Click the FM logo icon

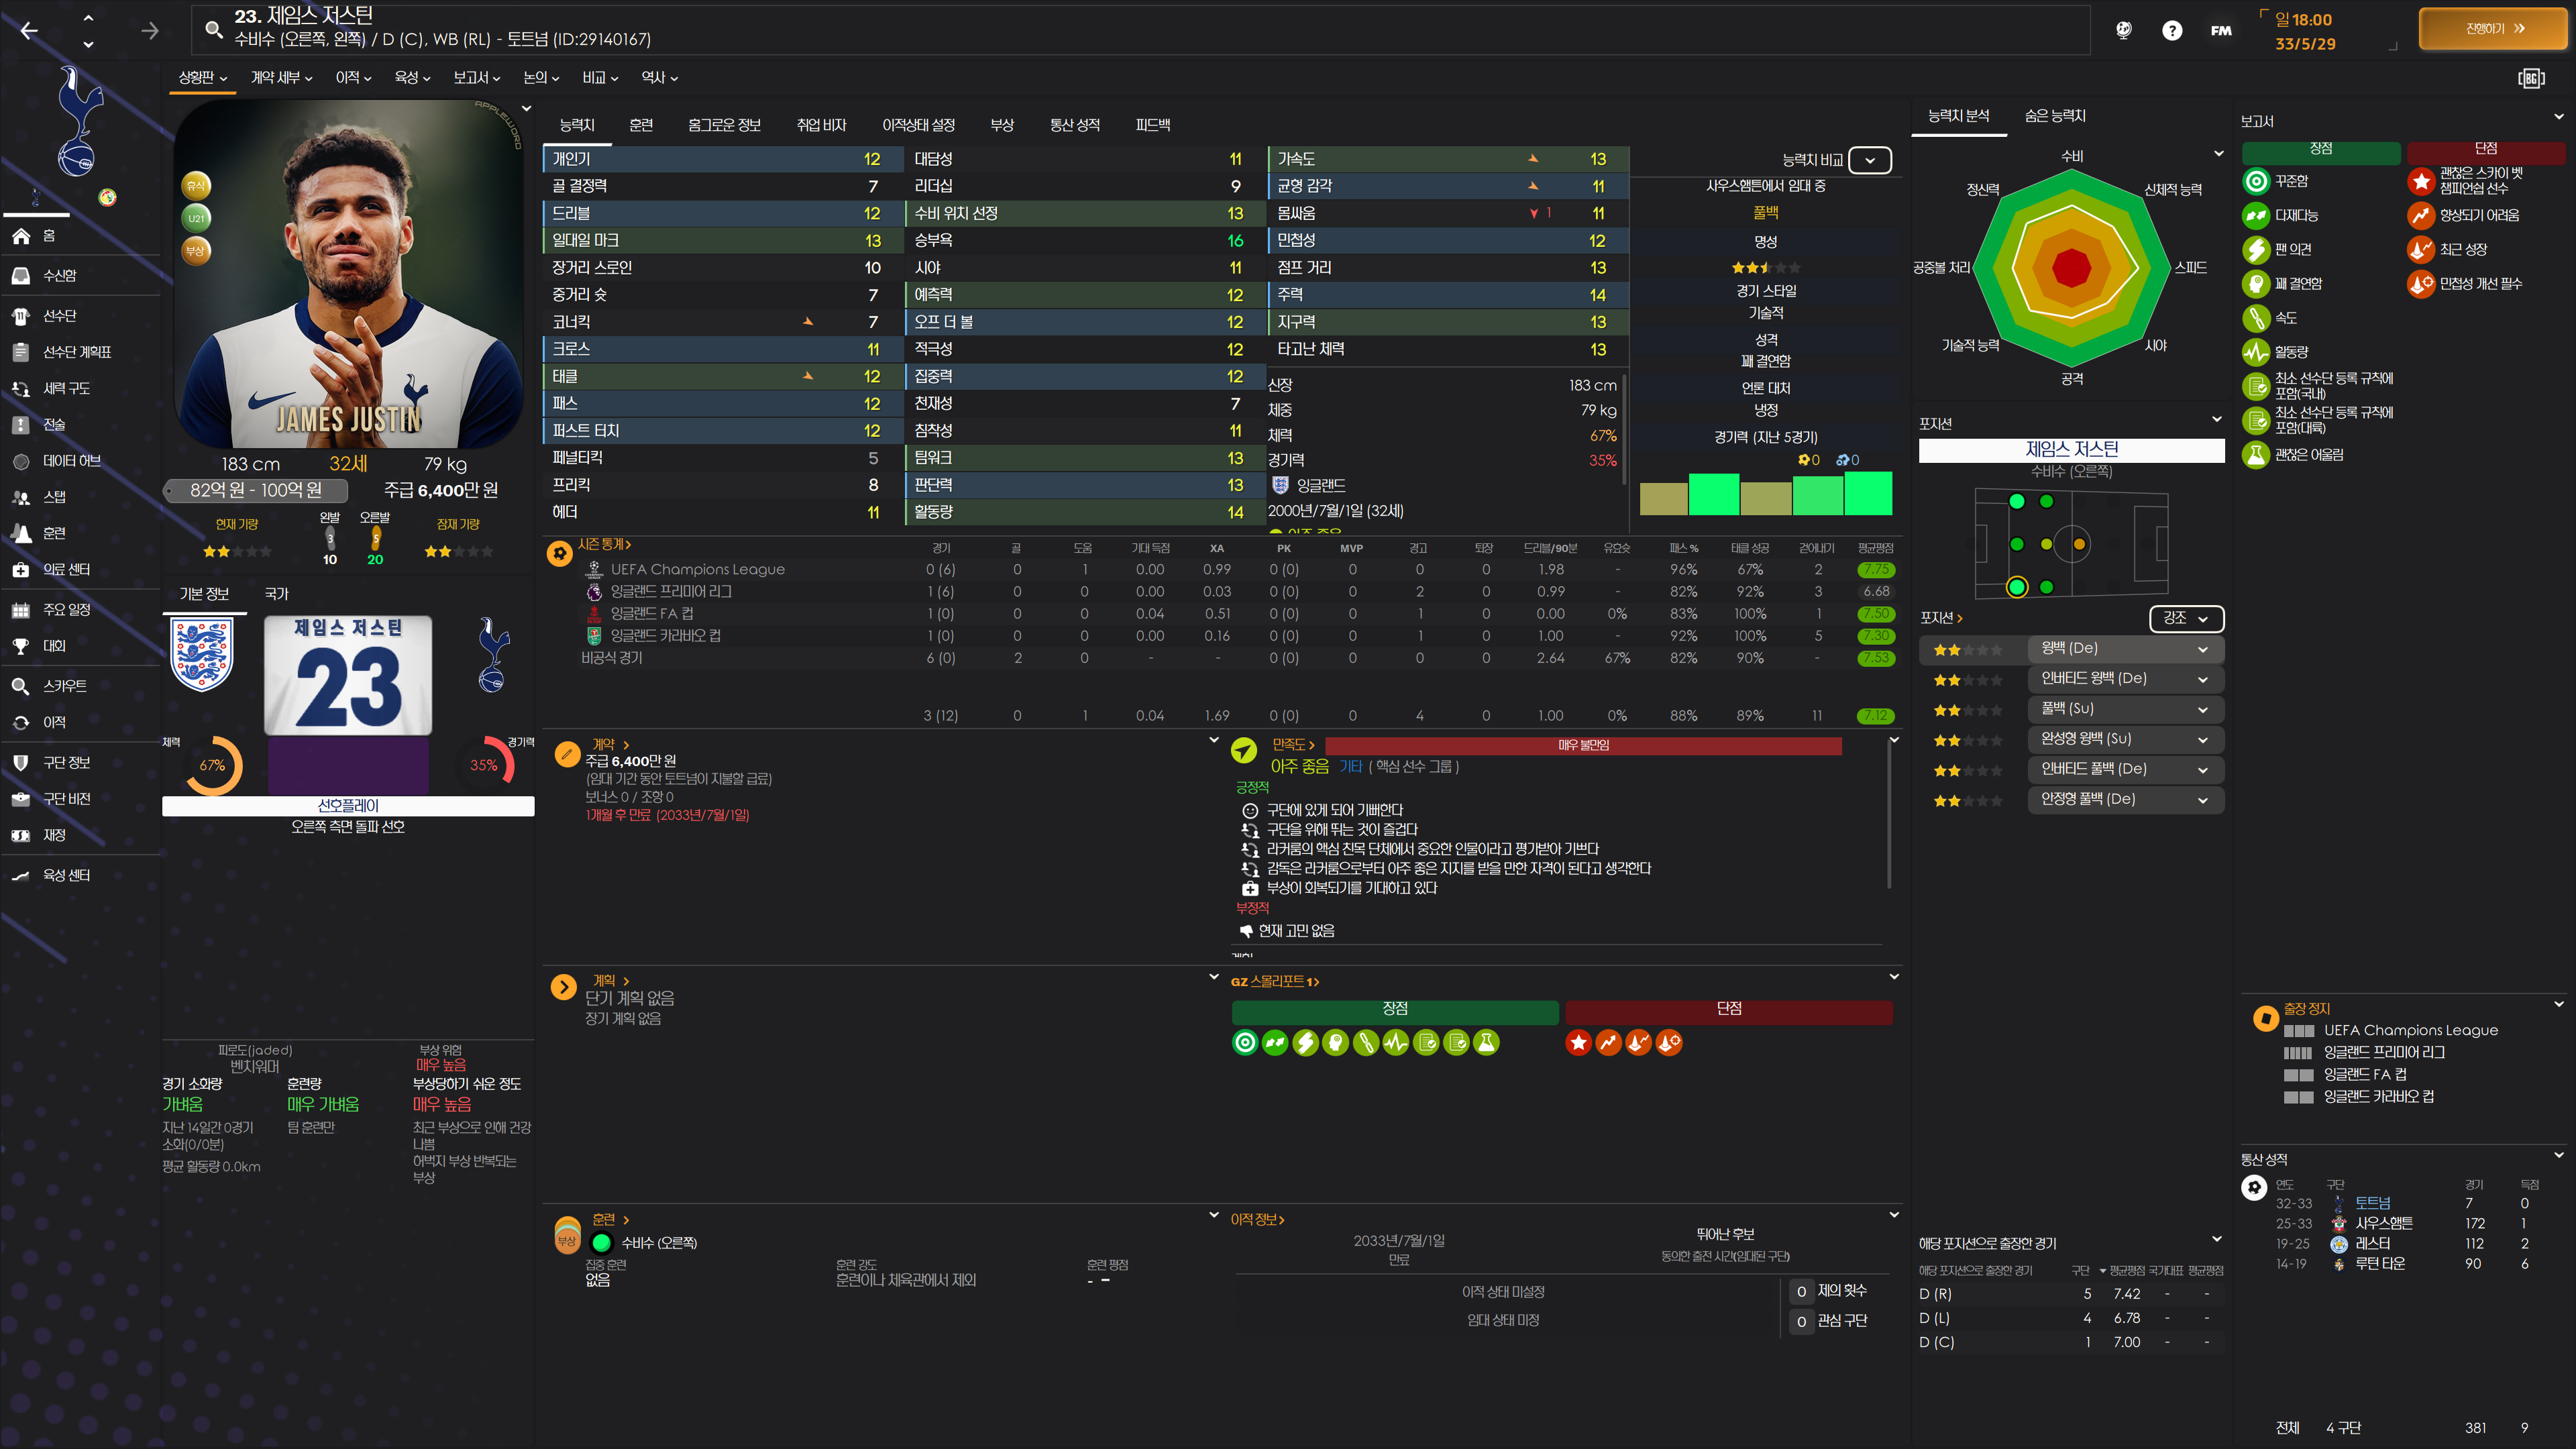(2220, 31)
